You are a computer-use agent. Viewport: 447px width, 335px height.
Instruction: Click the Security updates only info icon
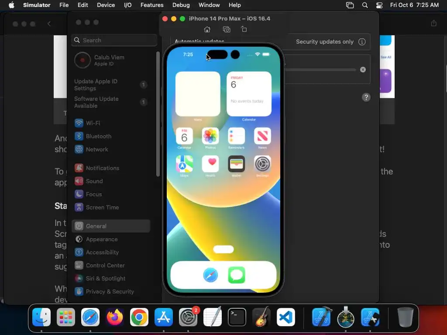pos(362,42)
